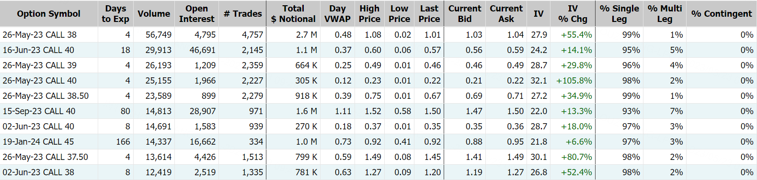Viewport: 757px width, 180px height.
Task: Open the 15-Sep-23 CALL 40 option
Action: point(39,111)
